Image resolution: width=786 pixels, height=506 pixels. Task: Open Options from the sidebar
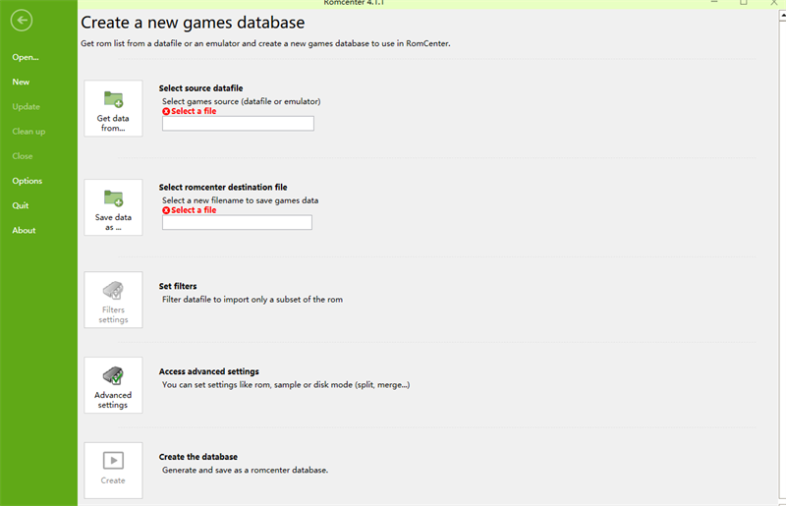pos(28,181)
